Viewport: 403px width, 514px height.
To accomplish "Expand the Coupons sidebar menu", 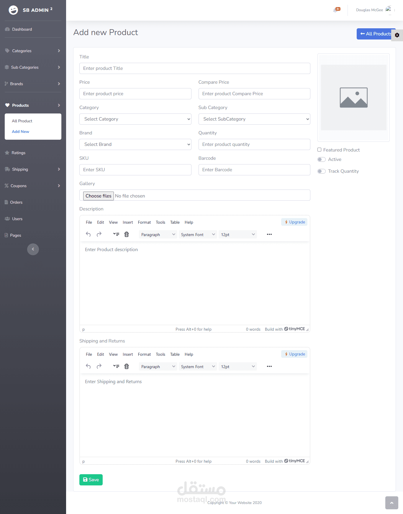I will 33,186.
